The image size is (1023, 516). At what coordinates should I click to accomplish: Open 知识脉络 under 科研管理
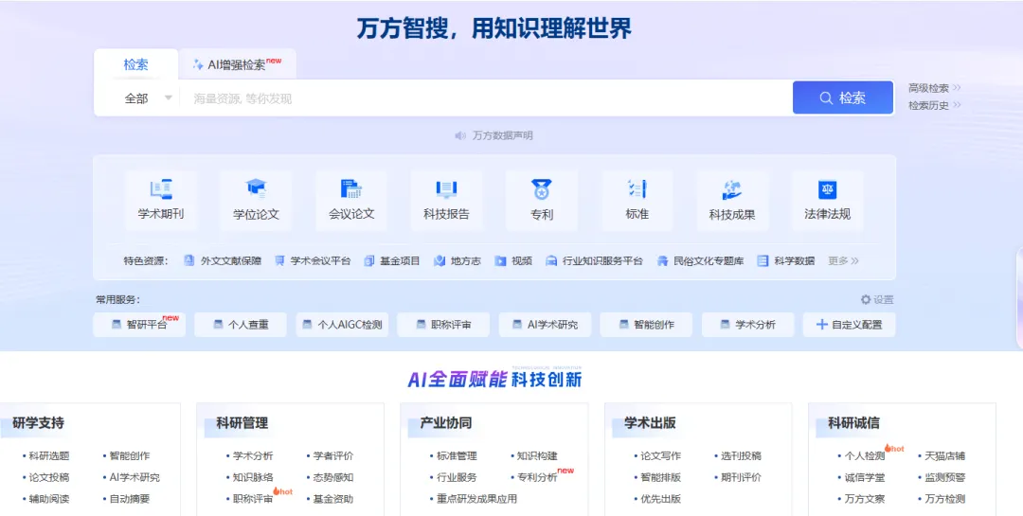pyautogui.click(x=253, y=477)
